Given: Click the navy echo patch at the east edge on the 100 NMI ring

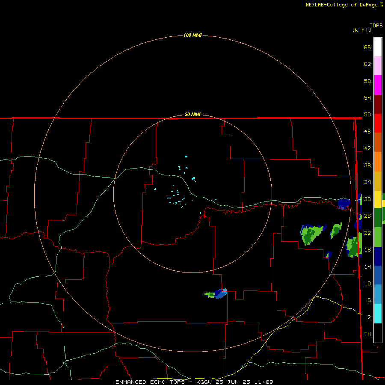Looking at the screenshot, I should click(344, 204).
